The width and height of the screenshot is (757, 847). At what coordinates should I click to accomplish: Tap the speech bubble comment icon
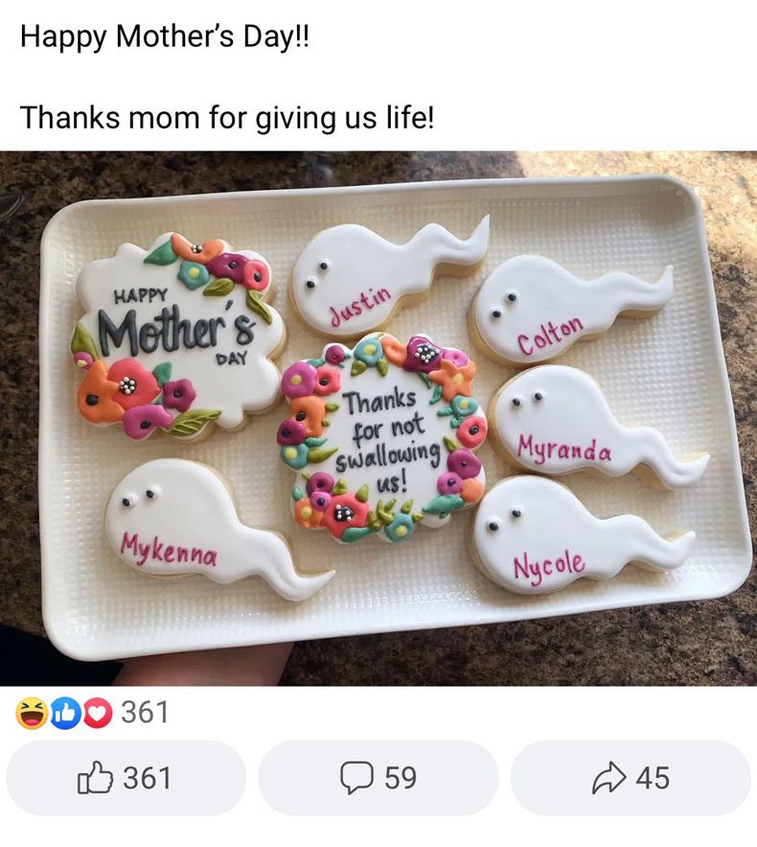(356, 778)
